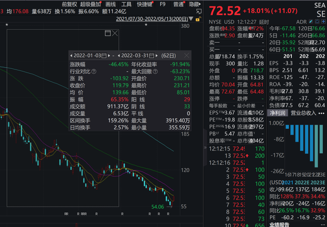Viewport: 327px width, 227px height.
Task: Open the start date calendar picker
Action: click(x=104, y=56)
